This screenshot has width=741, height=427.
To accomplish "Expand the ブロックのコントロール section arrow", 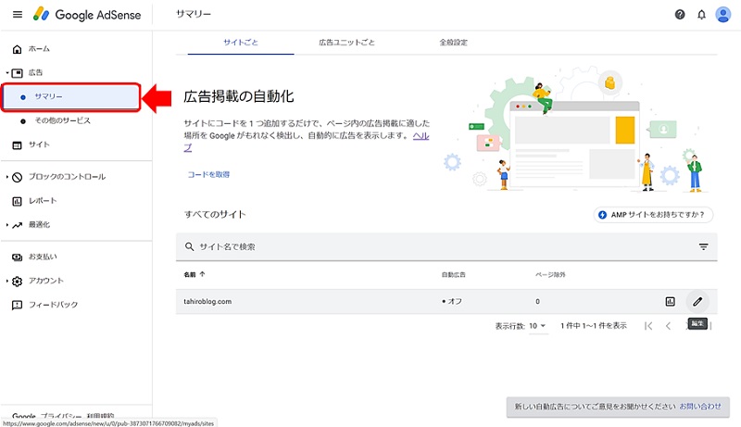I will click(x=7, y=177).
